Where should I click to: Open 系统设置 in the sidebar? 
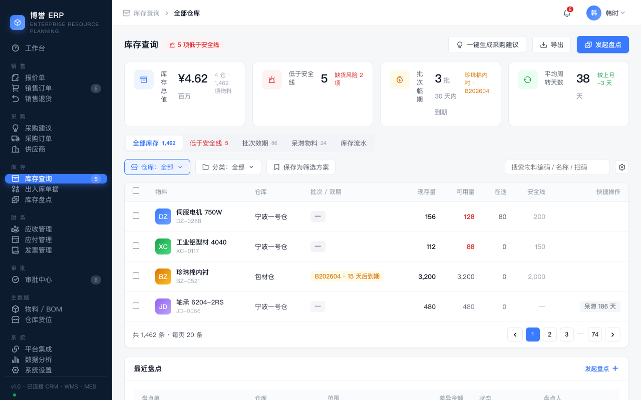click(56, 370)
